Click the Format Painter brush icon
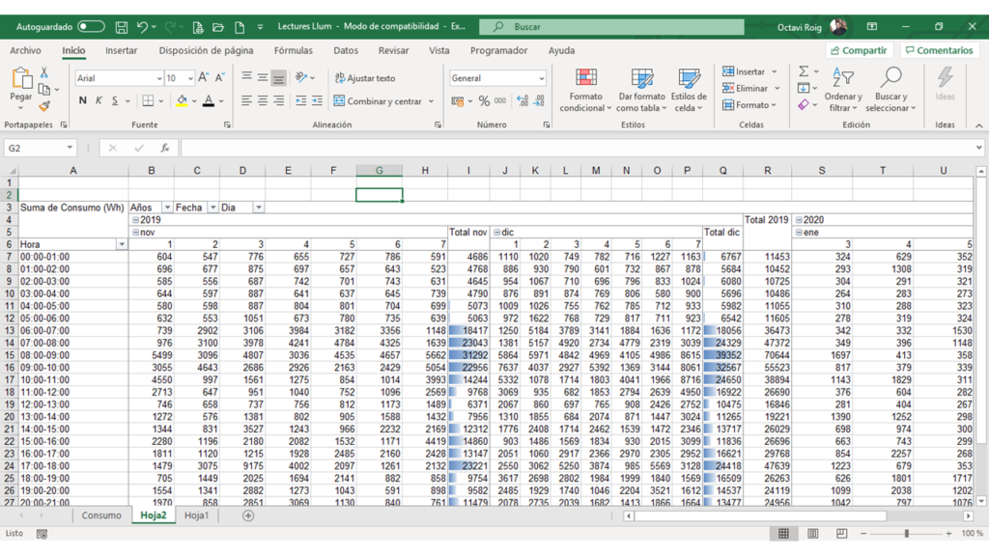Screen dimensions: 989x556 (44, 106)
